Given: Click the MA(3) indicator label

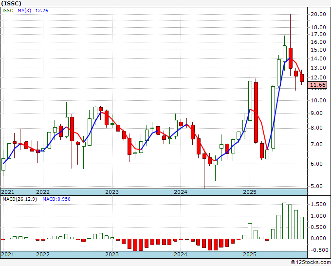Looking at the screenshot, I should [x=24, y=11].
